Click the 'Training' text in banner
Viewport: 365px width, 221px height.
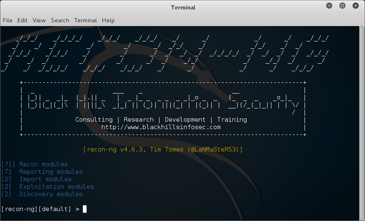click(232, 120)
